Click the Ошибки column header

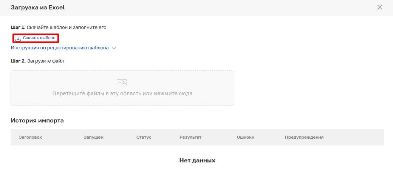(x=245, y=137)
